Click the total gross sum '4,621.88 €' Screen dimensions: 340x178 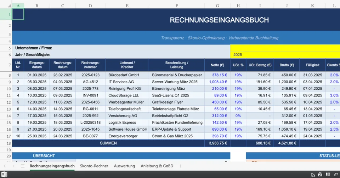(x=287, y=143)
